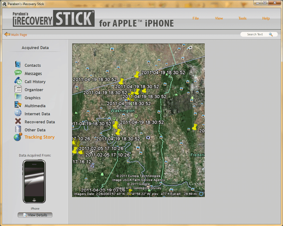The height and width of the screenshot is (226, 283).
Task: Open the View menu
Action: [219, 18]
